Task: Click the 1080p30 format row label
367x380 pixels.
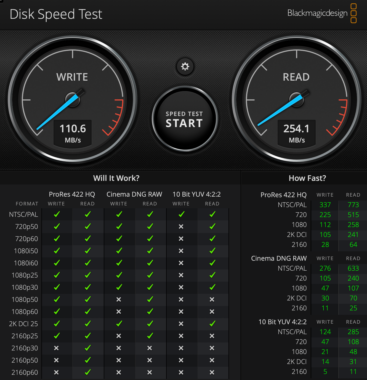Action: coord(25,287)
